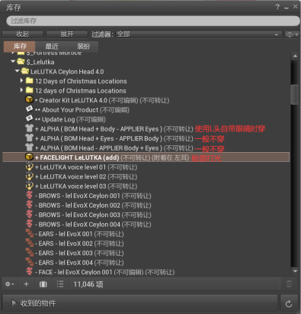The height and width of the screenshot is (314, 301).
Task: Collapse the $_Lelutka folder
Action: click(13, 61)
